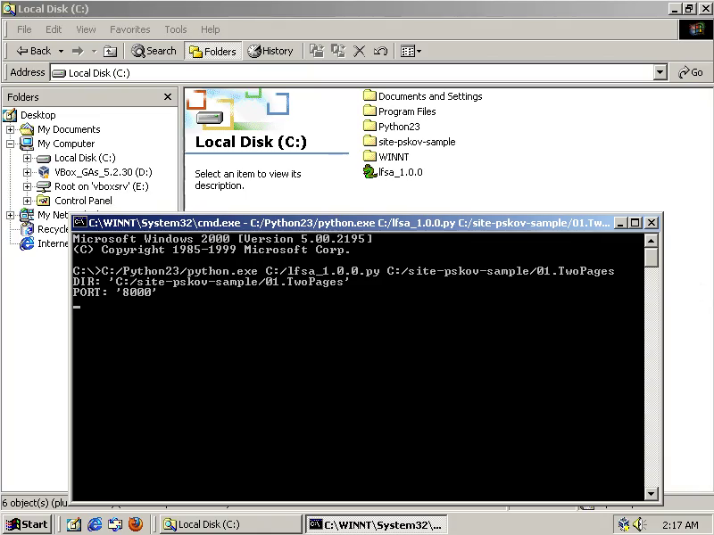Viewport: 714px width, 535px height.
Task: Click the Undo toolbar icon
Action: (x=380, y=51)
